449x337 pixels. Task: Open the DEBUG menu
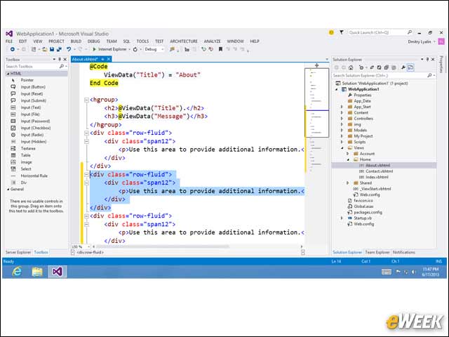[x=93, y=41]
